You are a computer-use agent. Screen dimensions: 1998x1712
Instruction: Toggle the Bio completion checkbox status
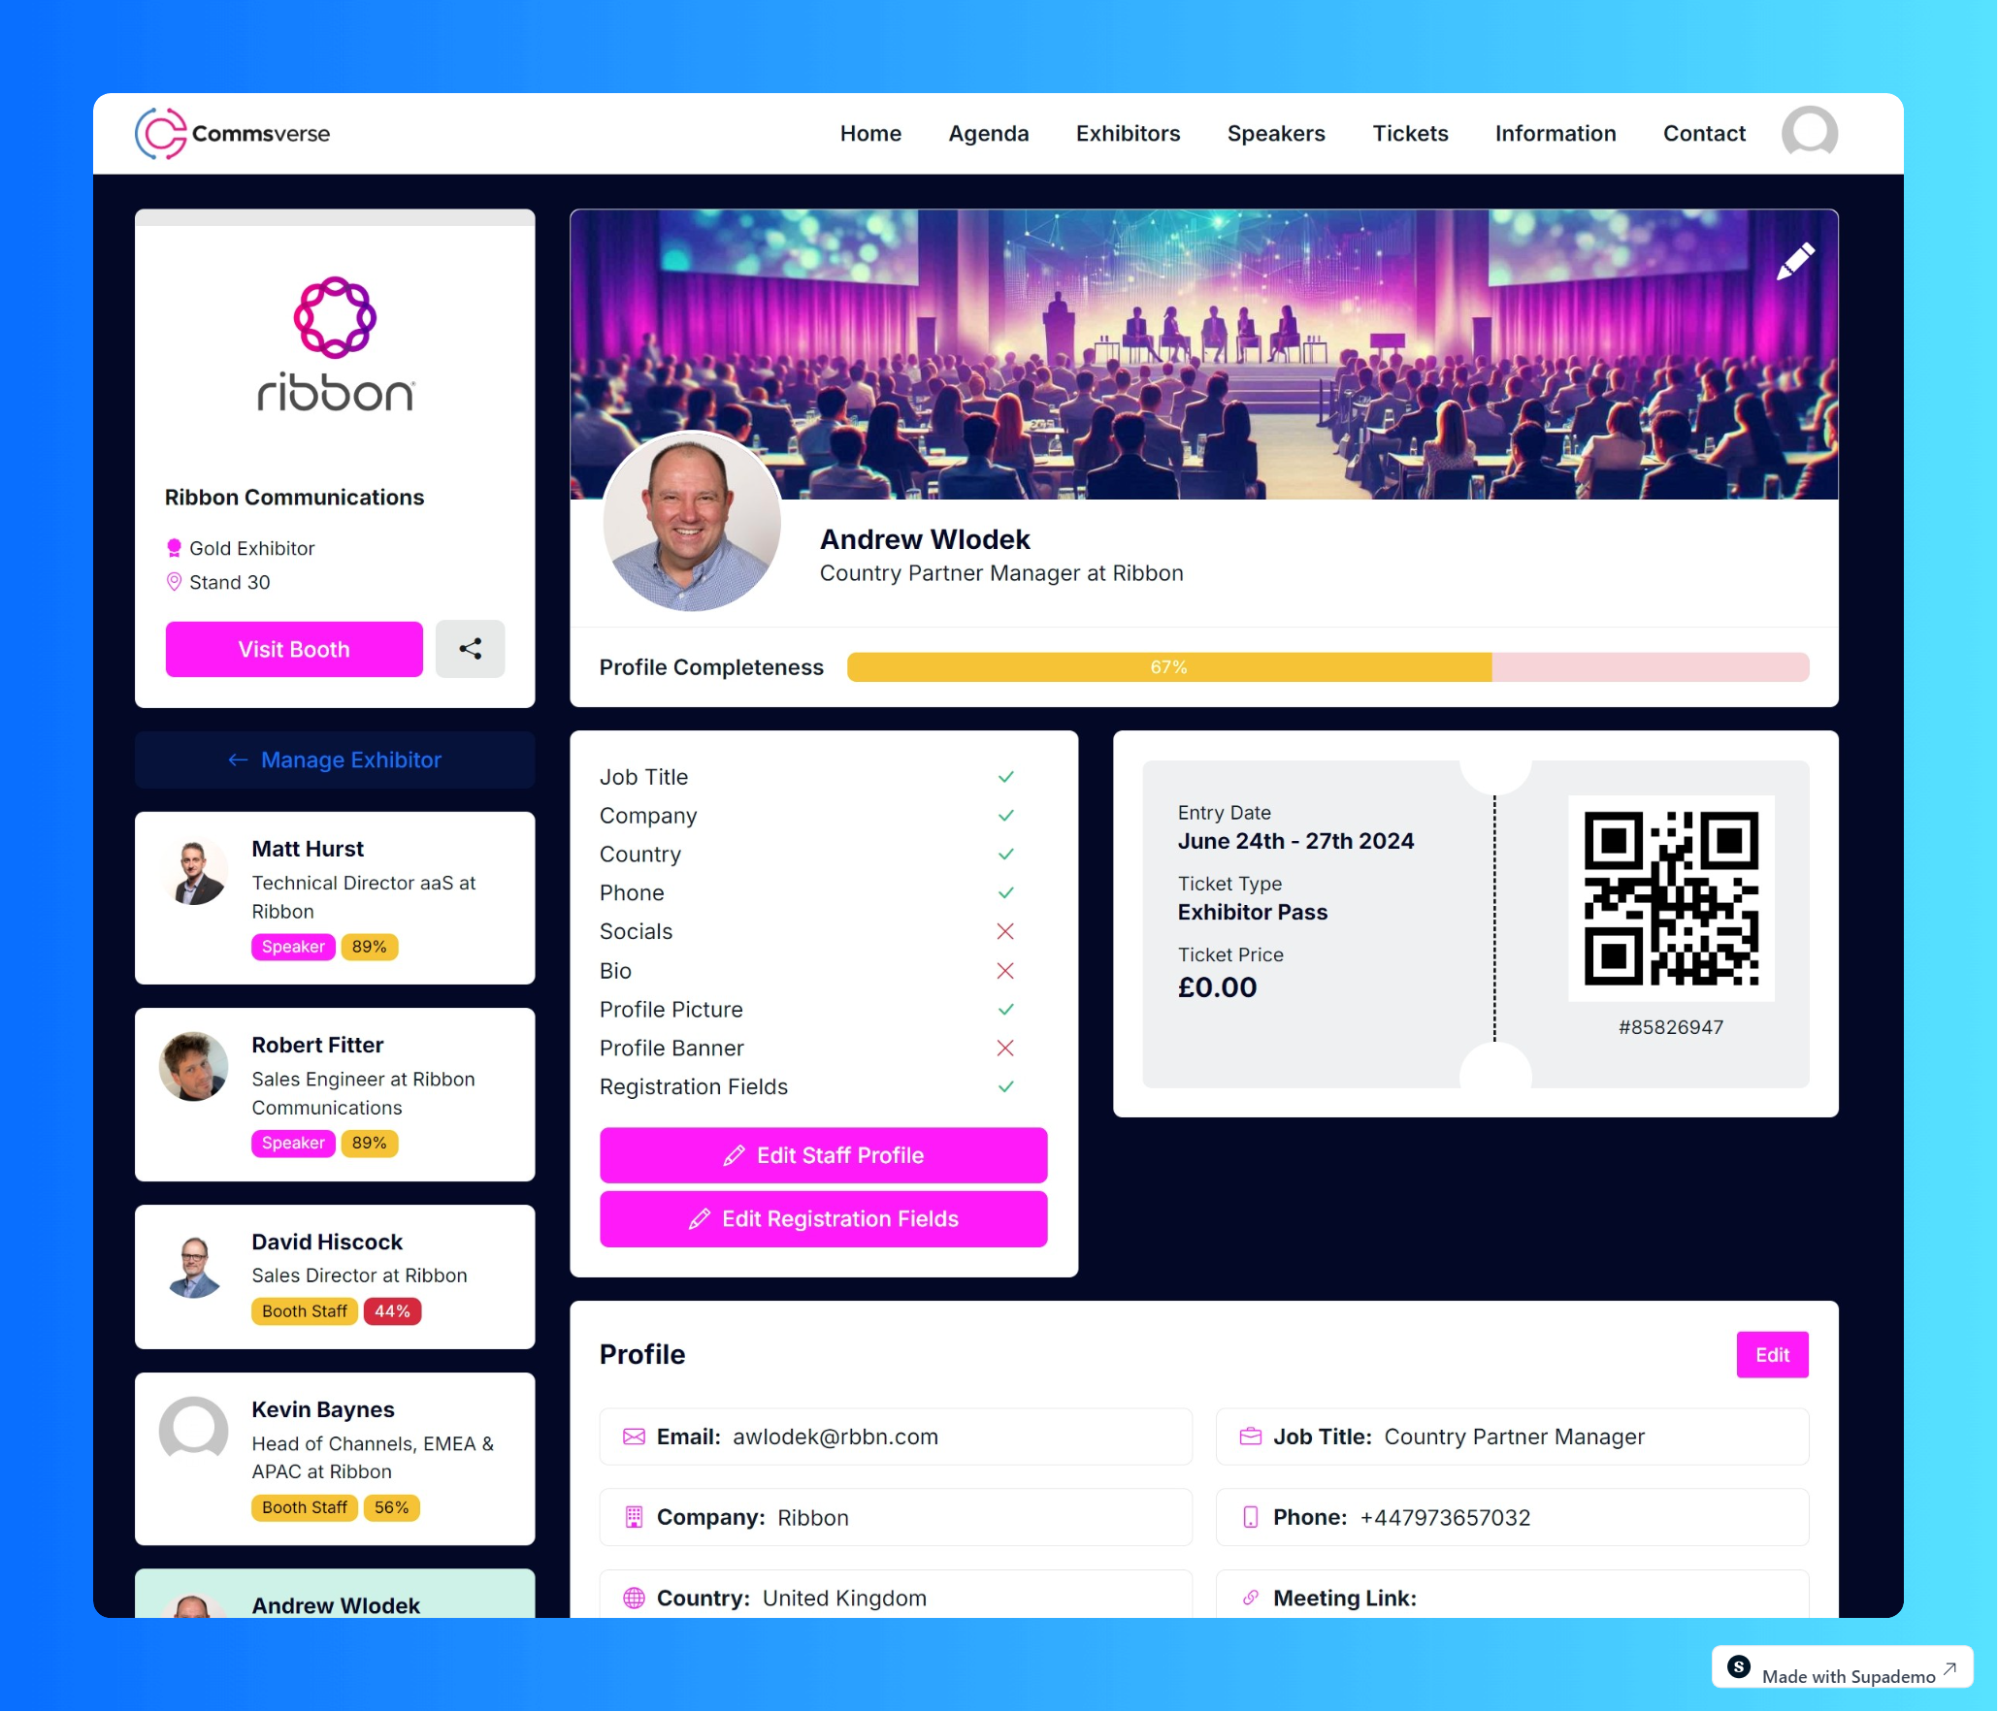coord(1006,970)
